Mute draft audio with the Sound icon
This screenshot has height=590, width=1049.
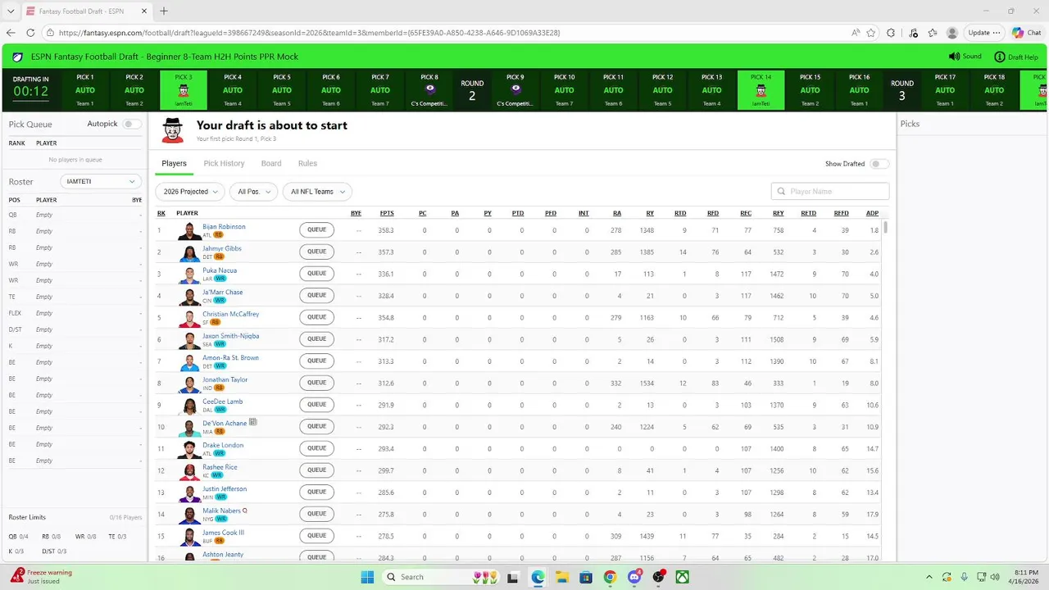954,57
